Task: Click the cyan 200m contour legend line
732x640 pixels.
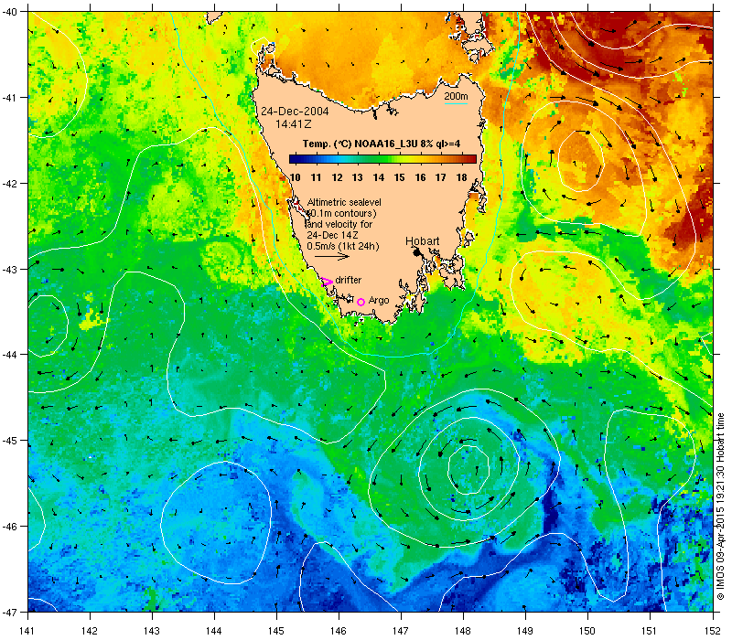Action: 456,103
